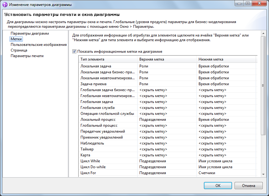The image size is (269, 196).
Task: Open bottom label cell for 'Цикл Do-while'
Action: click(x=226, y=167)
